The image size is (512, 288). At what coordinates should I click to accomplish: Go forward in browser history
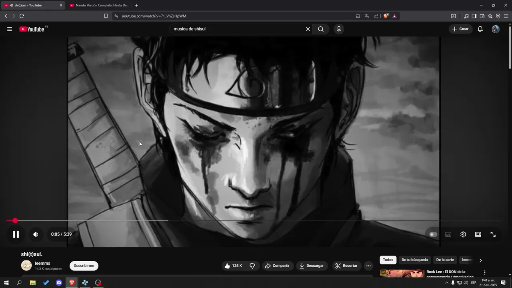(x=14, y=16)
